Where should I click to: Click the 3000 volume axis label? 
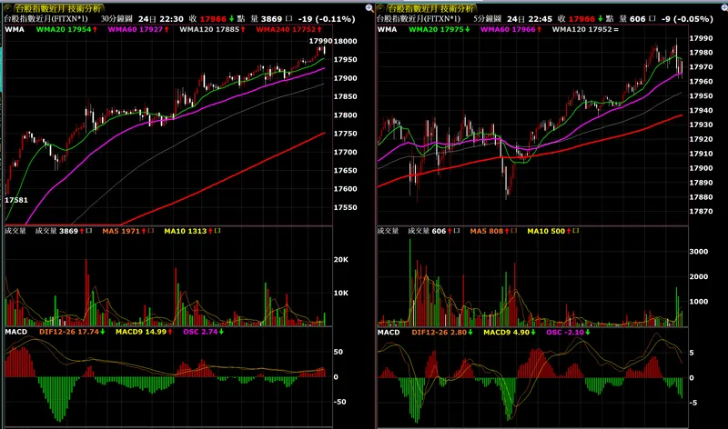coord(699,252)
